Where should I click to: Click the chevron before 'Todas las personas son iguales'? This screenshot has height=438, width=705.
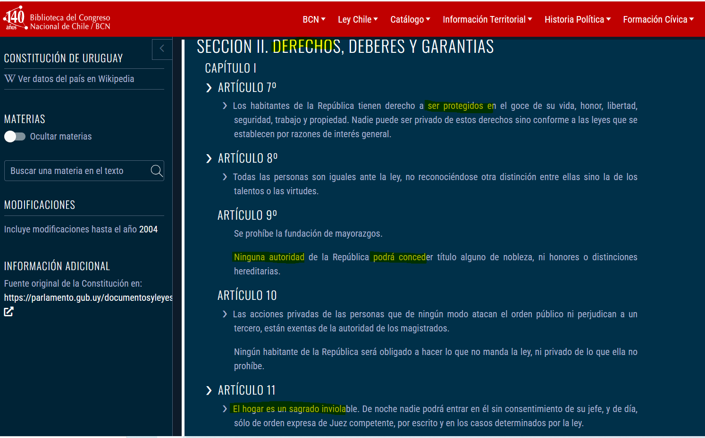225,177
